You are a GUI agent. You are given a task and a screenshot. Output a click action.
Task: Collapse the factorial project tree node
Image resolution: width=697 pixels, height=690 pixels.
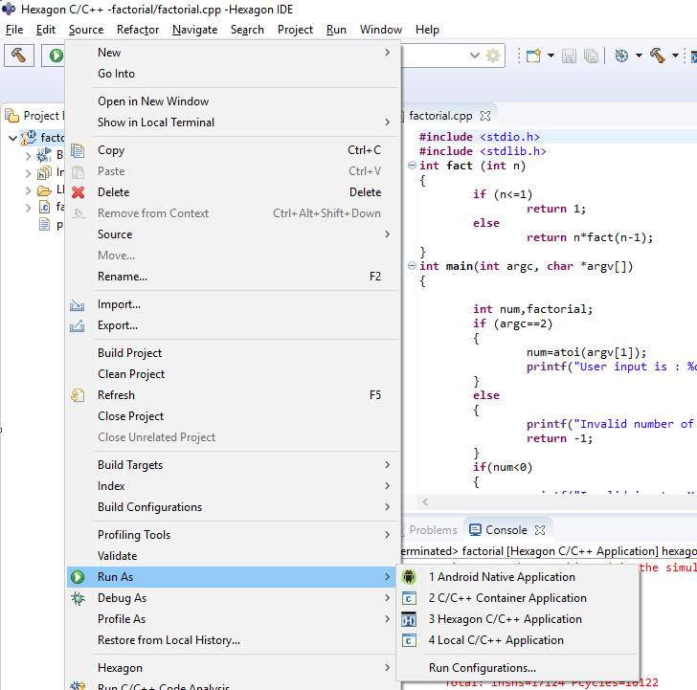pyautogui.click(x=12, y=138)
